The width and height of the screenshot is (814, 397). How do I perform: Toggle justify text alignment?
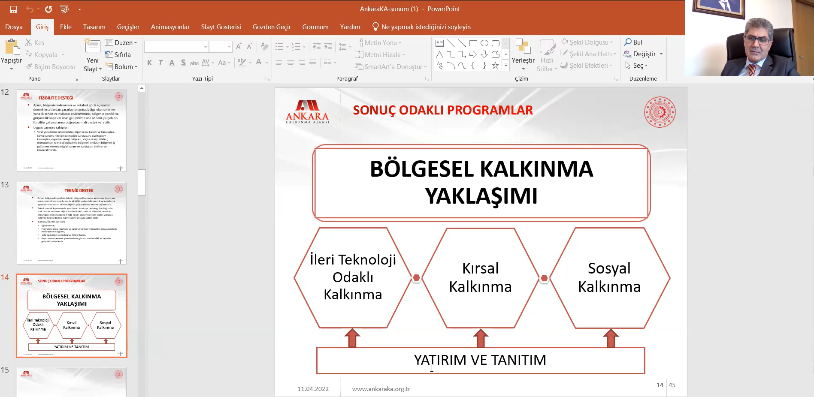pyautogui.click(x=313, y=63)
